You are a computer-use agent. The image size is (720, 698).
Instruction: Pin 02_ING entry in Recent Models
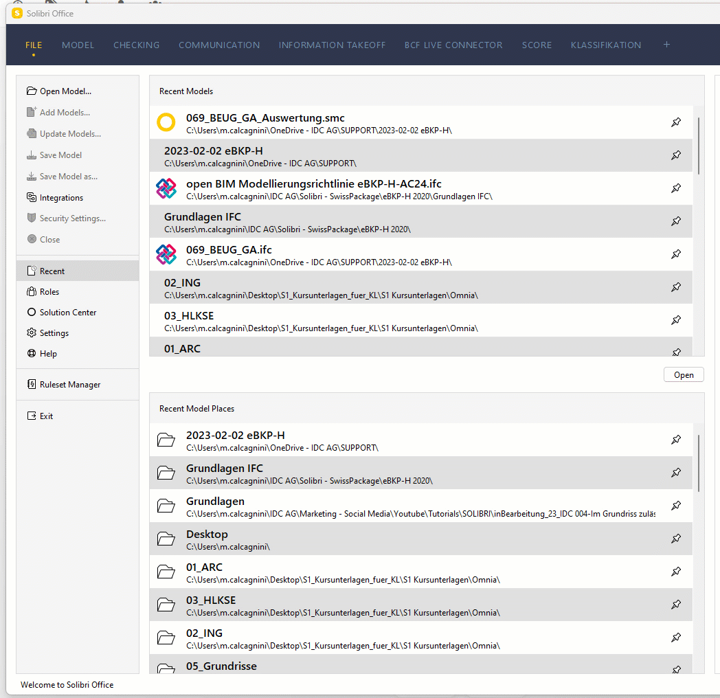tap(676, 287)
